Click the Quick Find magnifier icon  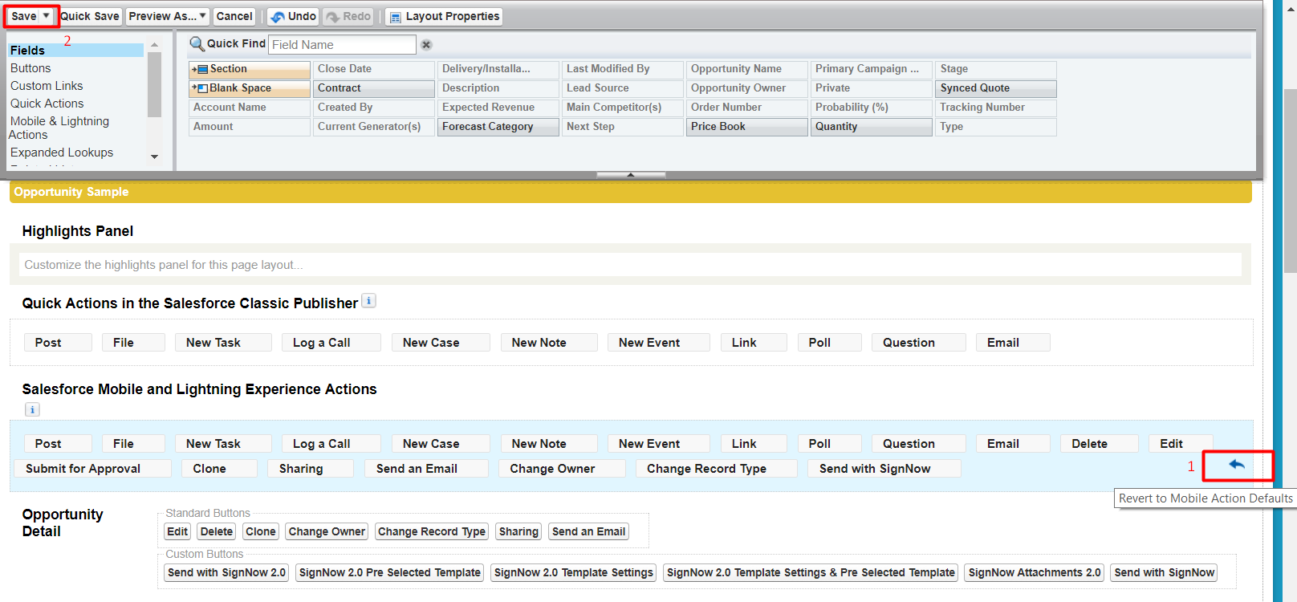(x=197, y=44)
